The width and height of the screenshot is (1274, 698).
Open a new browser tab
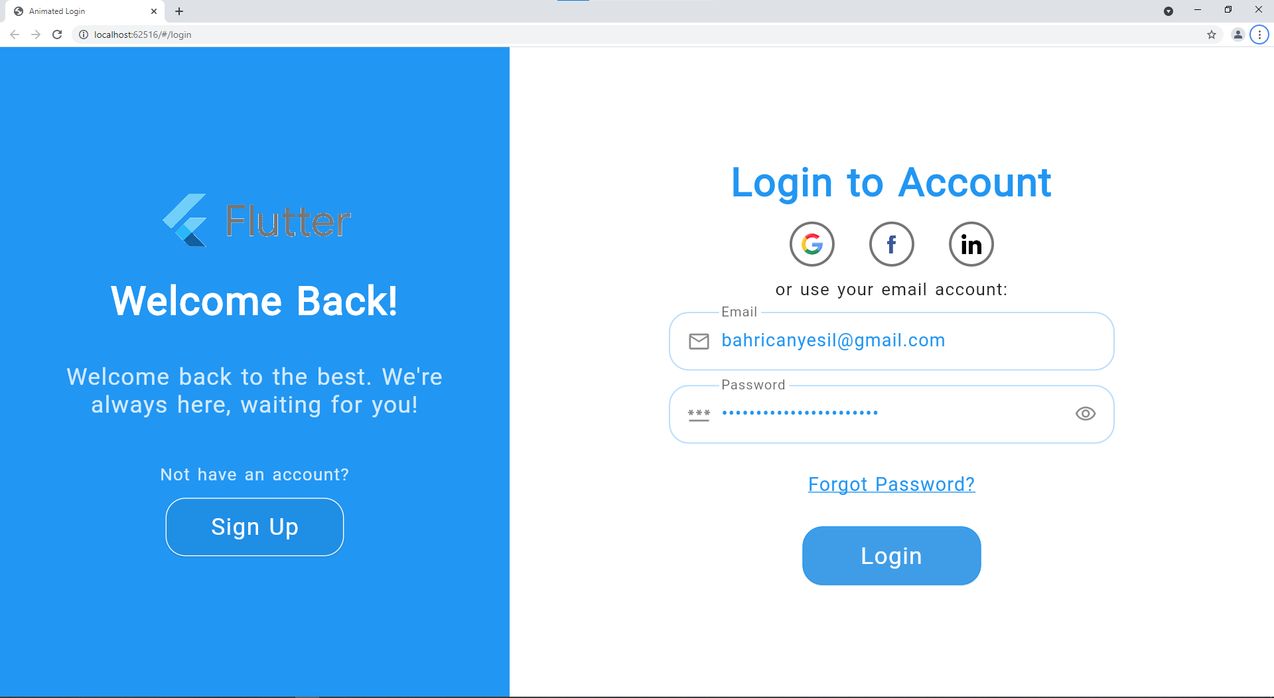[179, 11]
